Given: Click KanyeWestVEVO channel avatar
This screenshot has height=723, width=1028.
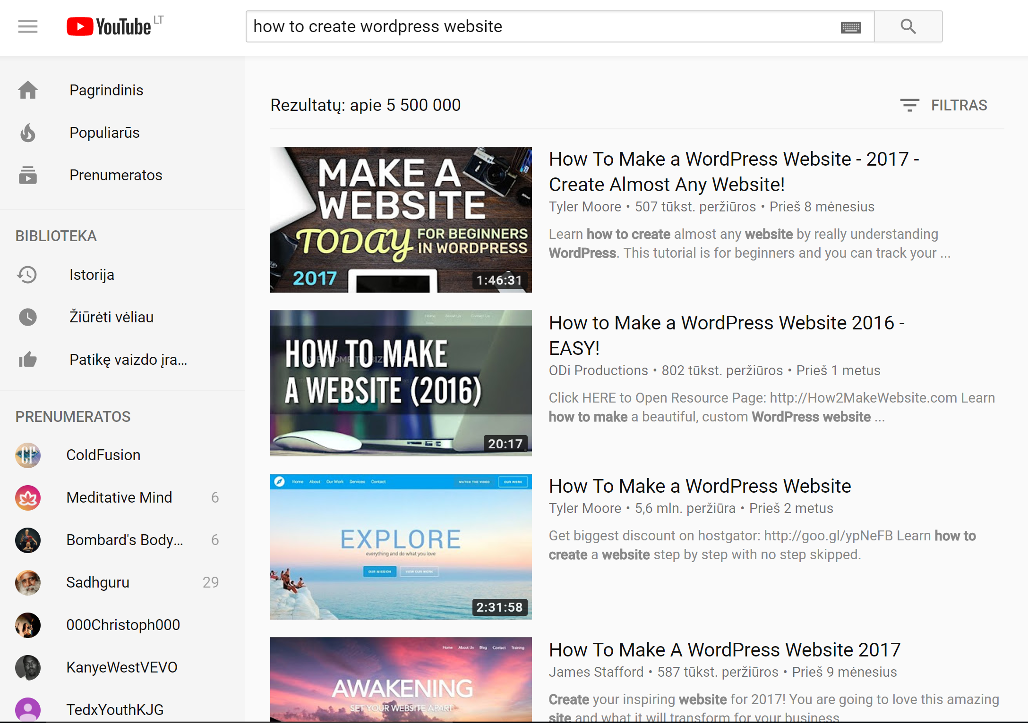Looking at the screenshot, I should coord(28,667).
